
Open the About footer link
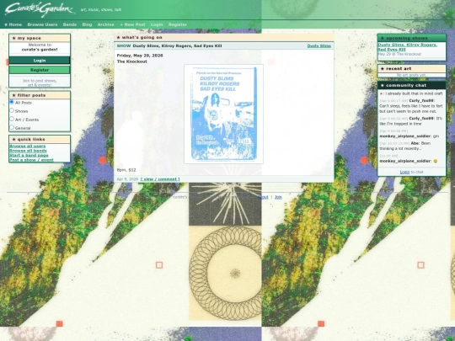tap(263, 197)
